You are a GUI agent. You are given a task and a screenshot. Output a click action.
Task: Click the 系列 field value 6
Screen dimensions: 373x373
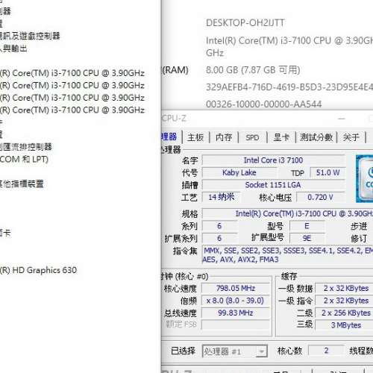point(219,226)
